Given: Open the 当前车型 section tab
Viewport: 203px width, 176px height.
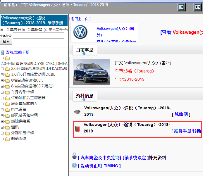Looking at the screenshot, I should click(x=85, y=50).
